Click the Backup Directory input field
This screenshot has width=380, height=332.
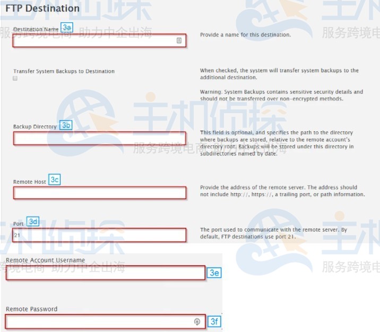click(99, 139)
